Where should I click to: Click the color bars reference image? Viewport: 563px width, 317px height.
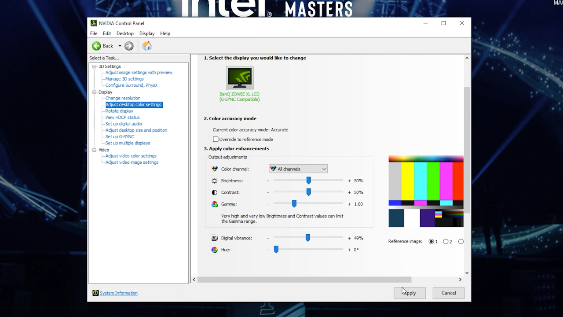pos(426,191)
